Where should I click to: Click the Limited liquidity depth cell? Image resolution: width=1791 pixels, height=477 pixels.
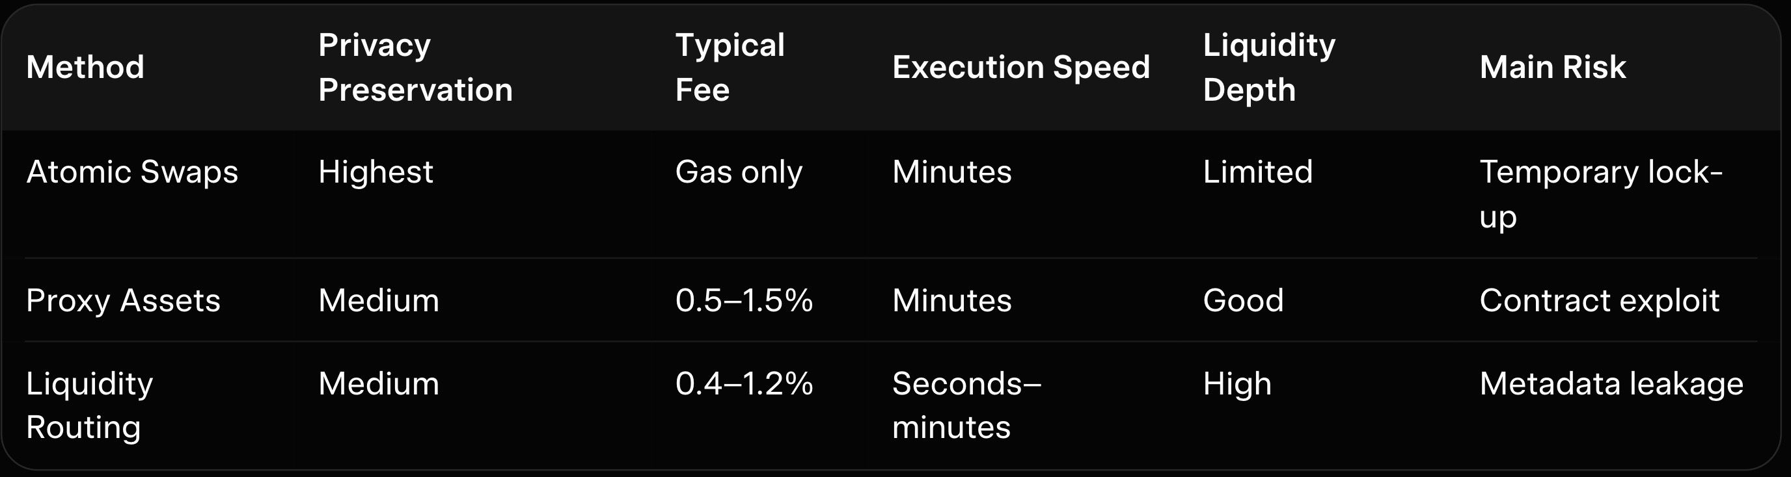[1258, 172]
